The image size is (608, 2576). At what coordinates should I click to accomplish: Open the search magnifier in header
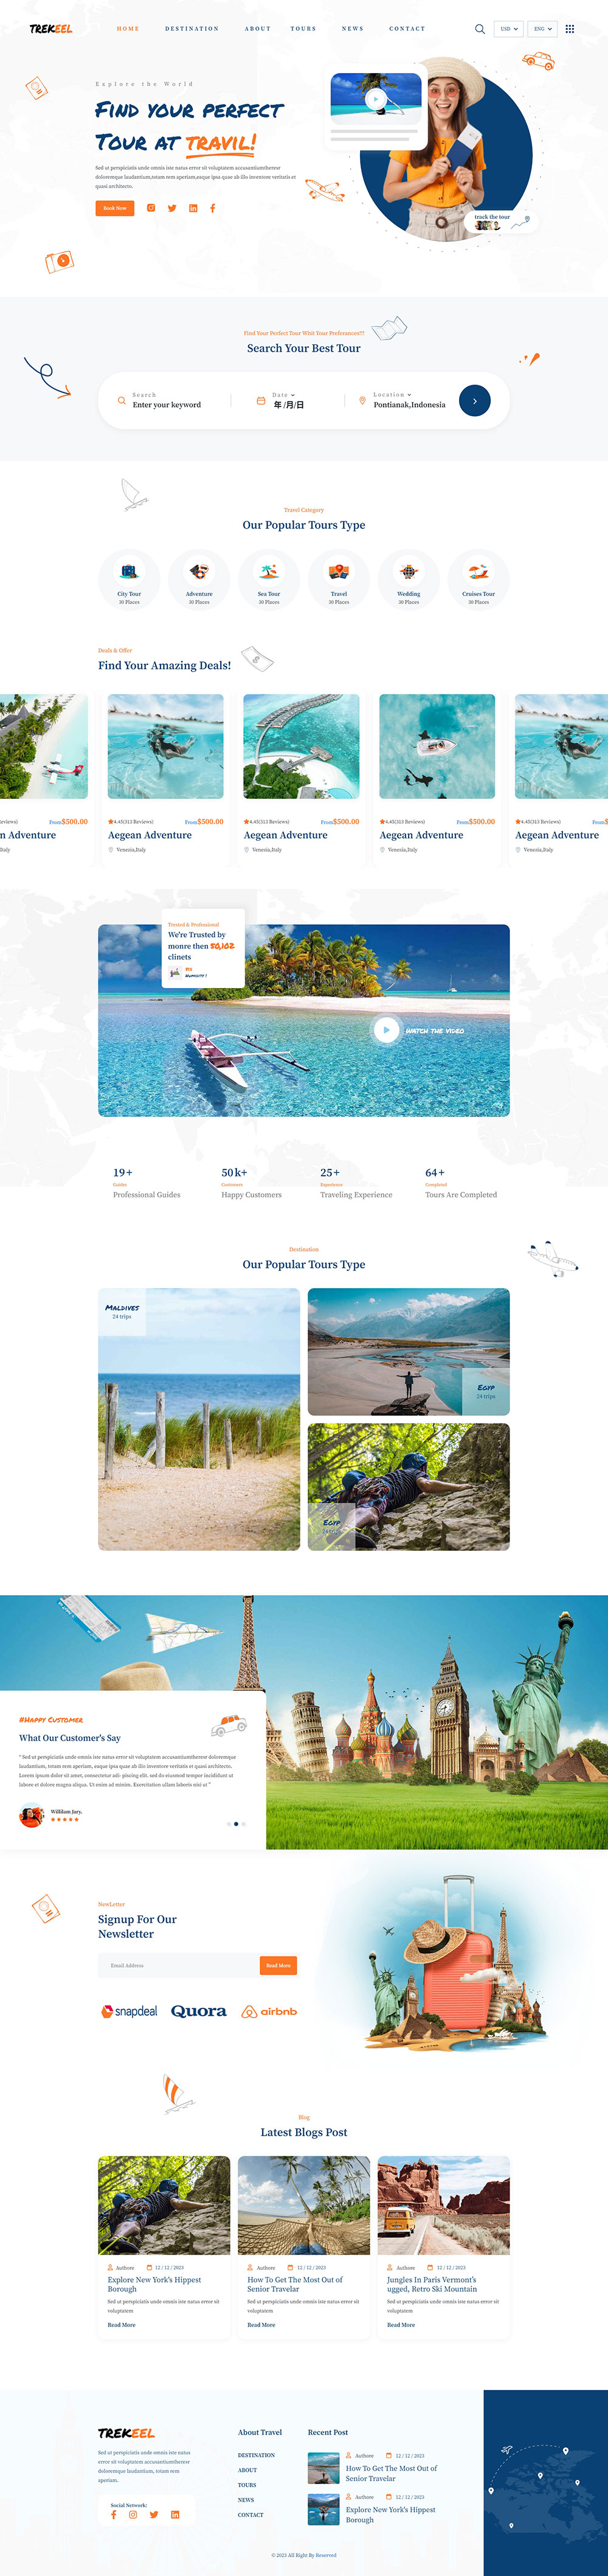pyautogui.click(x=480, y=29)
